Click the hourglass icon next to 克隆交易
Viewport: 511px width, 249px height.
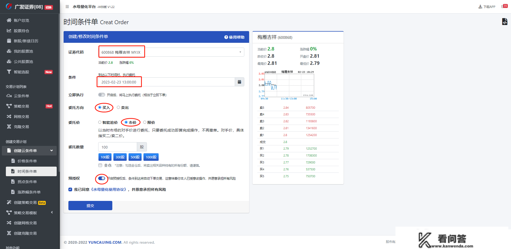(x=9, y=126)
